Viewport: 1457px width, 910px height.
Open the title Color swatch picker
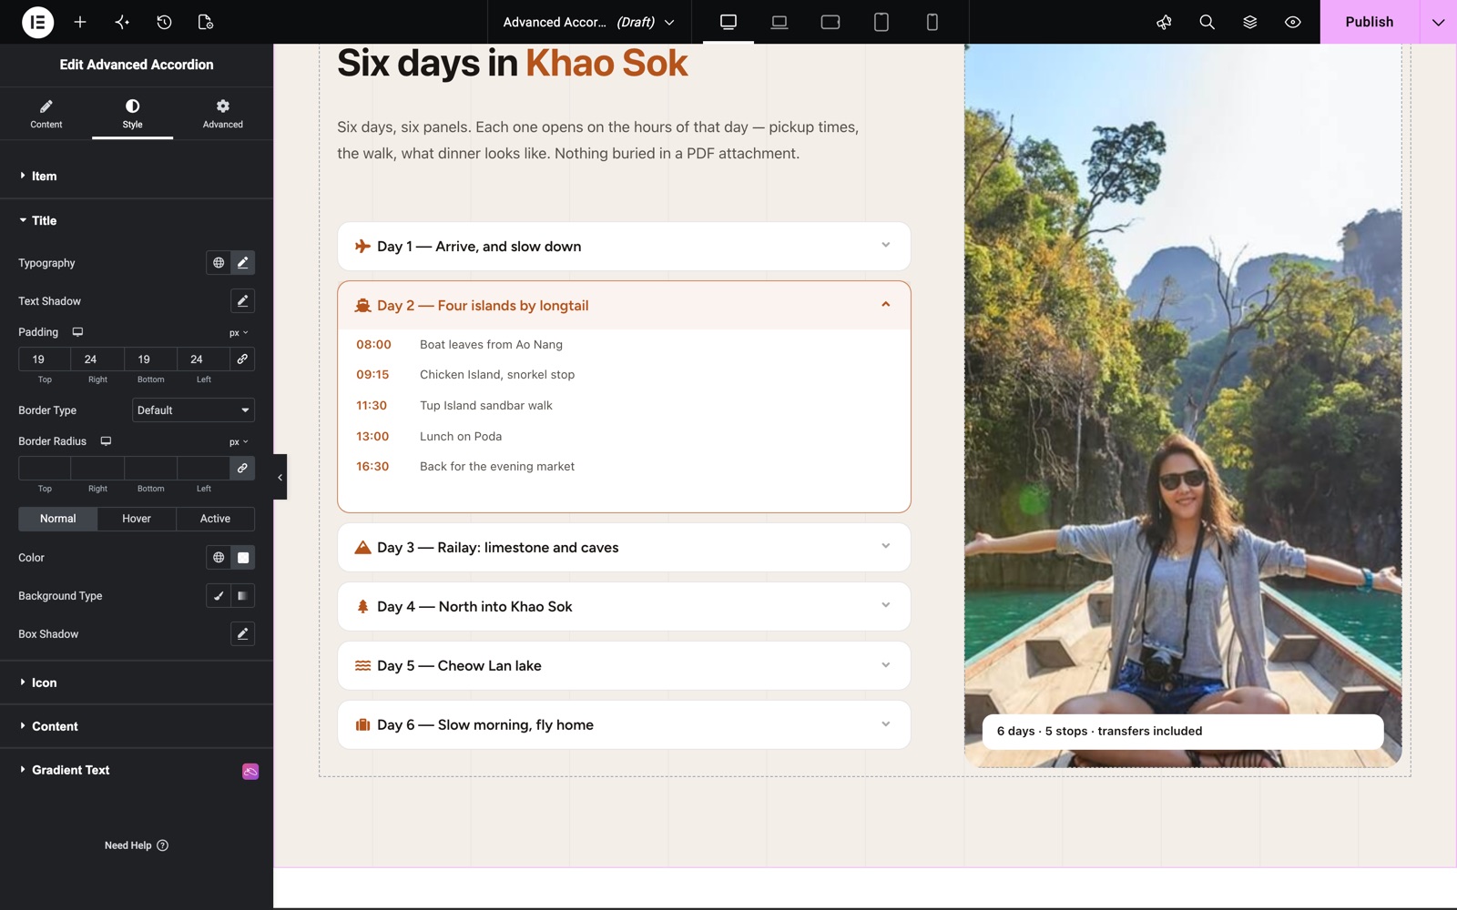242,558
